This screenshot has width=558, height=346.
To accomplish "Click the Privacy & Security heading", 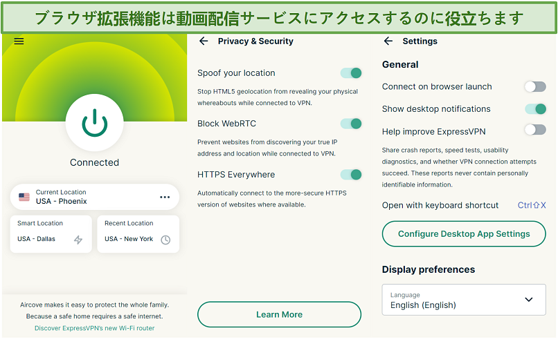I will point(255,41).
